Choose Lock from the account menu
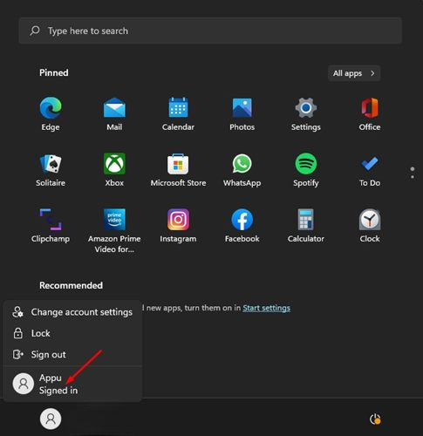423x436 pixels. pos(72,333)
